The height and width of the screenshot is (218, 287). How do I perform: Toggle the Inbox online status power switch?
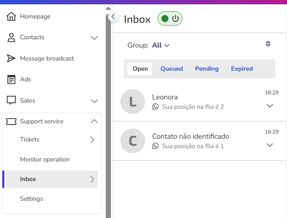[170, 18]
